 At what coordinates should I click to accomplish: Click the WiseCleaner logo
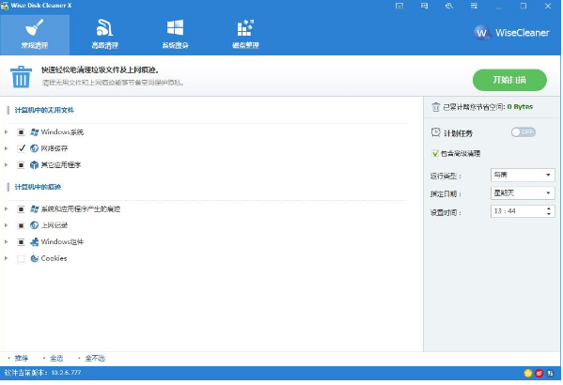[511, 33]
